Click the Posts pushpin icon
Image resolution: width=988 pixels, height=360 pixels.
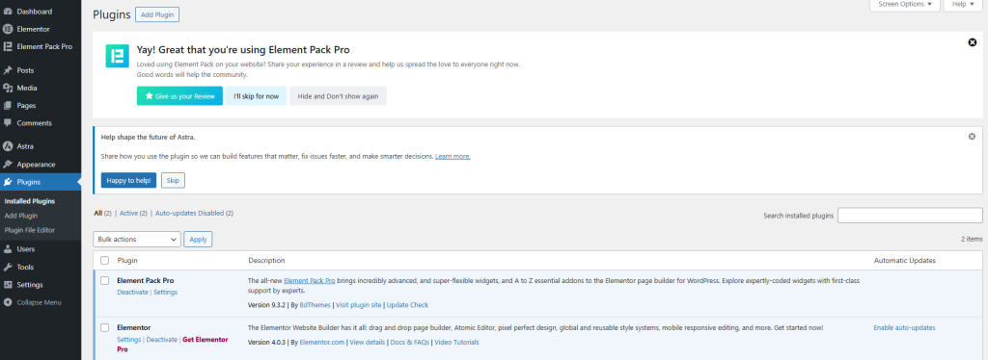(8, 70)
